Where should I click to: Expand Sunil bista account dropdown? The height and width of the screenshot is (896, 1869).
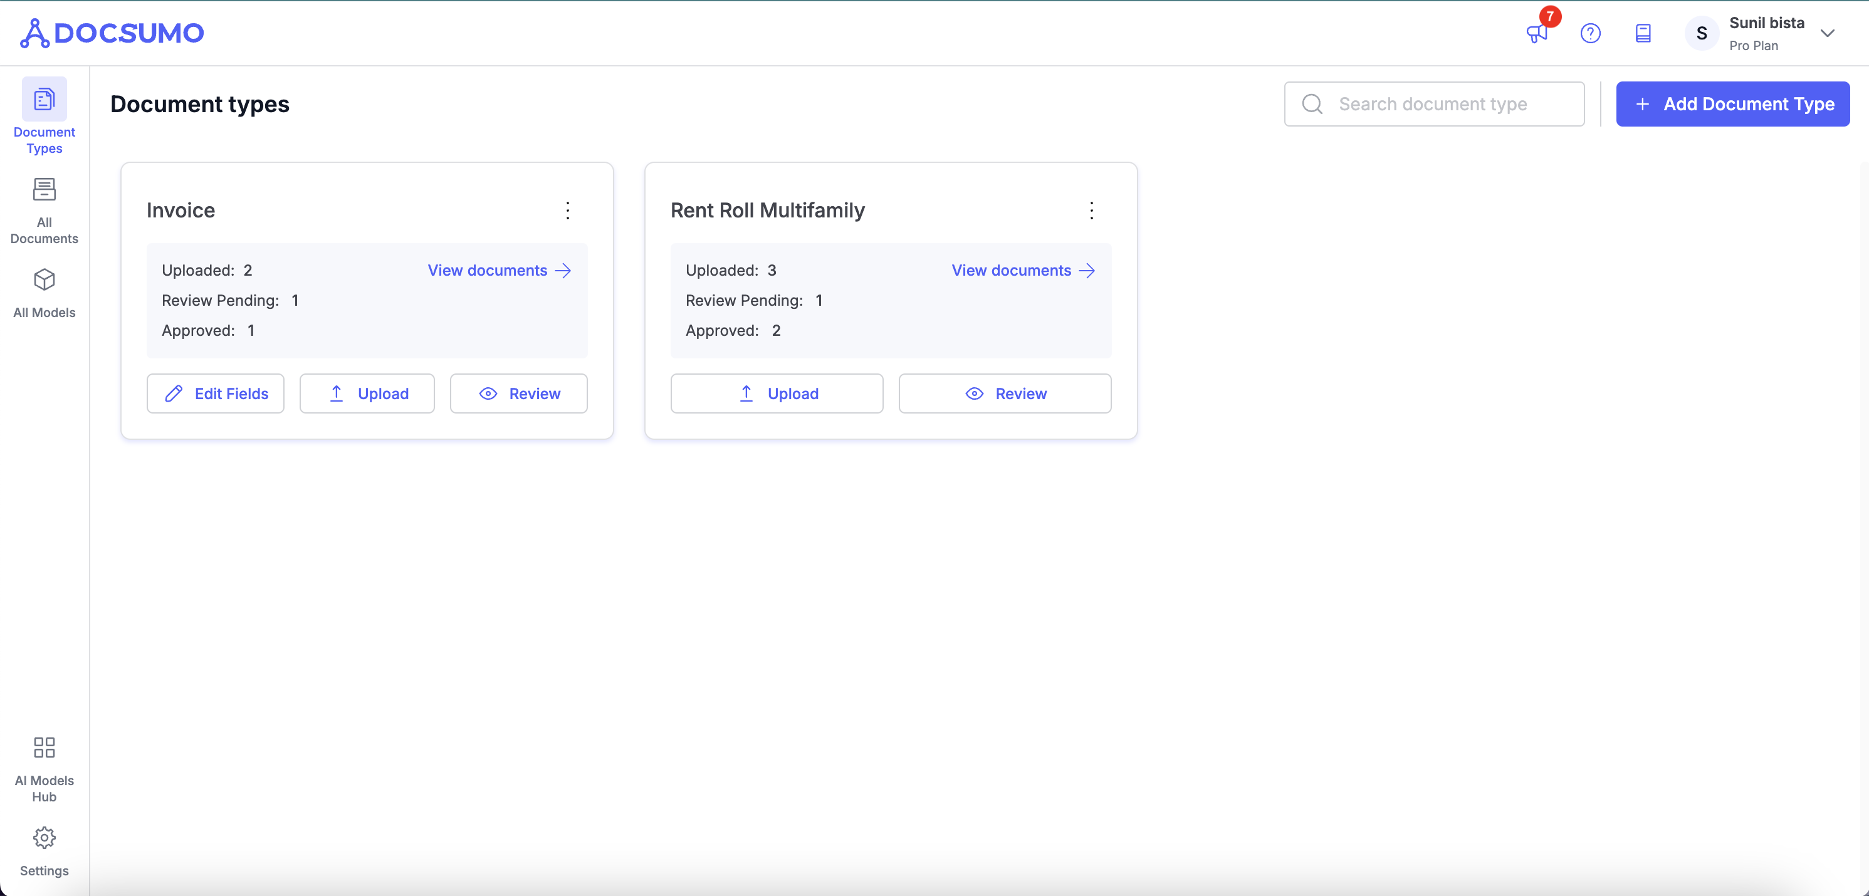coord(1827,33)
